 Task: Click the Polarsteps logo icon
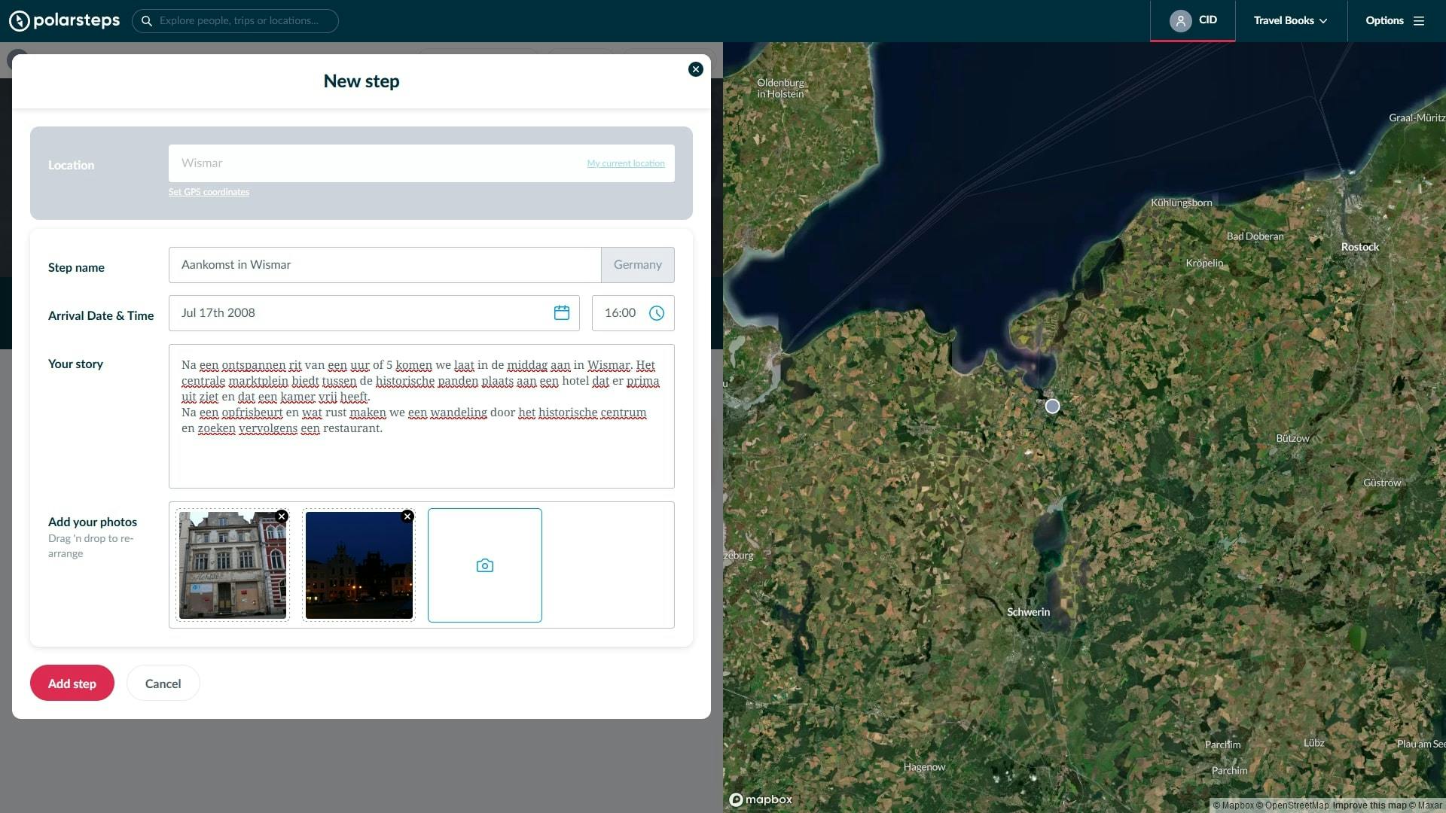click(20, 21)
